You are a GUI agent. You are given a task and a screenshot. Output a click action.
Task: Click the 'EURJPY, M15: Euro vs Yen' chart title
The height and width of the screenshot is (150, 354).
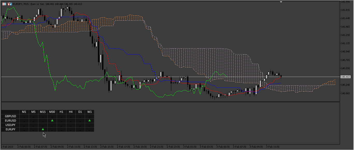(x=28, y=4)
